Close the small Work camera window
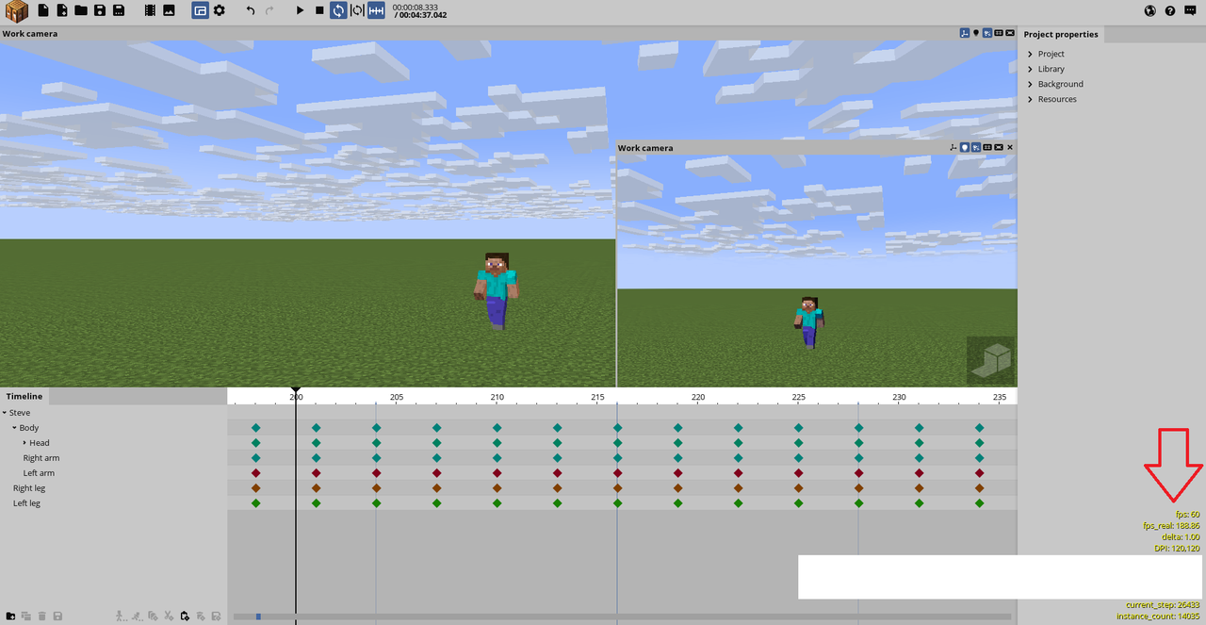 click(1010, 147)
